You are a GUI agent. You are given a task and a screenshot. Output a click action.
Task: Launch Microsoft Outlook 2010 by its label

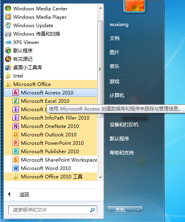[x=49, y=134]
